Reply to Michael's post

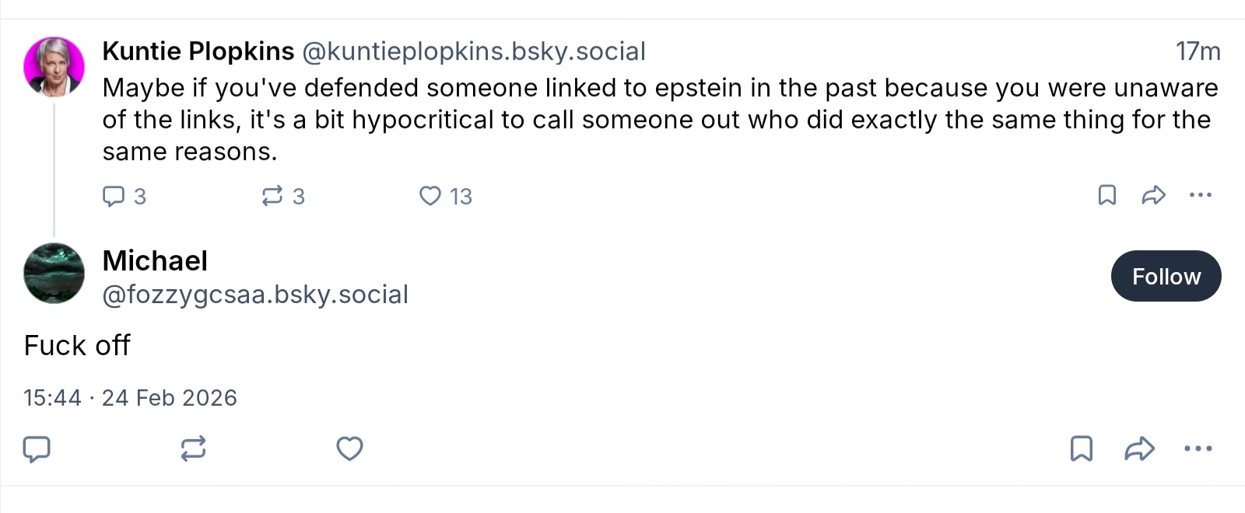(x=37, y=448)
